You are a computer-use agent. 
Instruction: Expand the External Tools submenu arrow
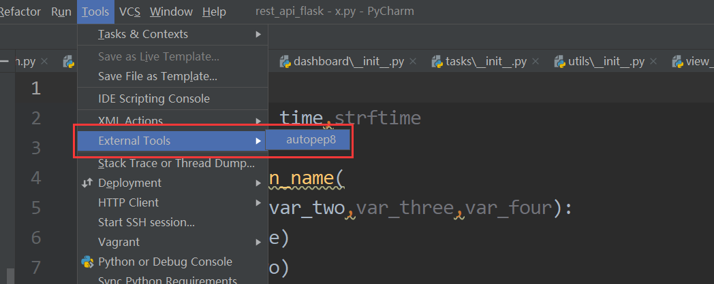pos(258,141)
